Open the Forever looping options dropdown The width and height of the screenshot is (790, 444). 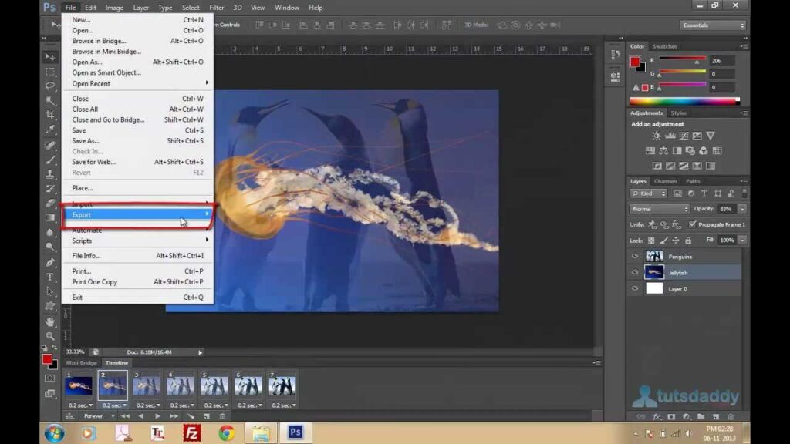(98, 416)
